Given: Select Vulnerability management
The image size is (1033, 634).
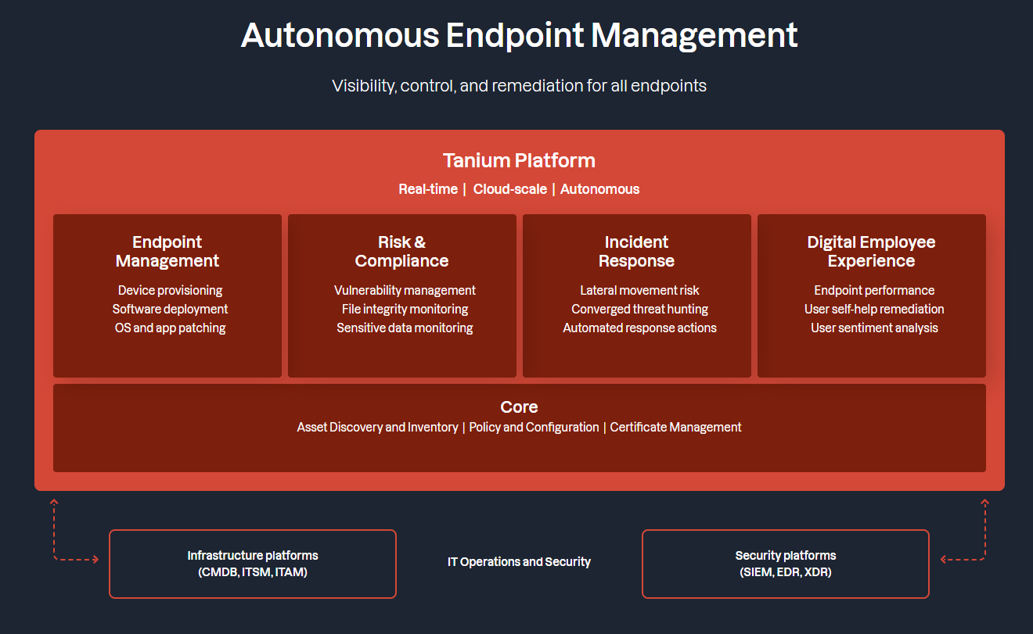Looking at the screenshot, I should (x=405, y=291).
